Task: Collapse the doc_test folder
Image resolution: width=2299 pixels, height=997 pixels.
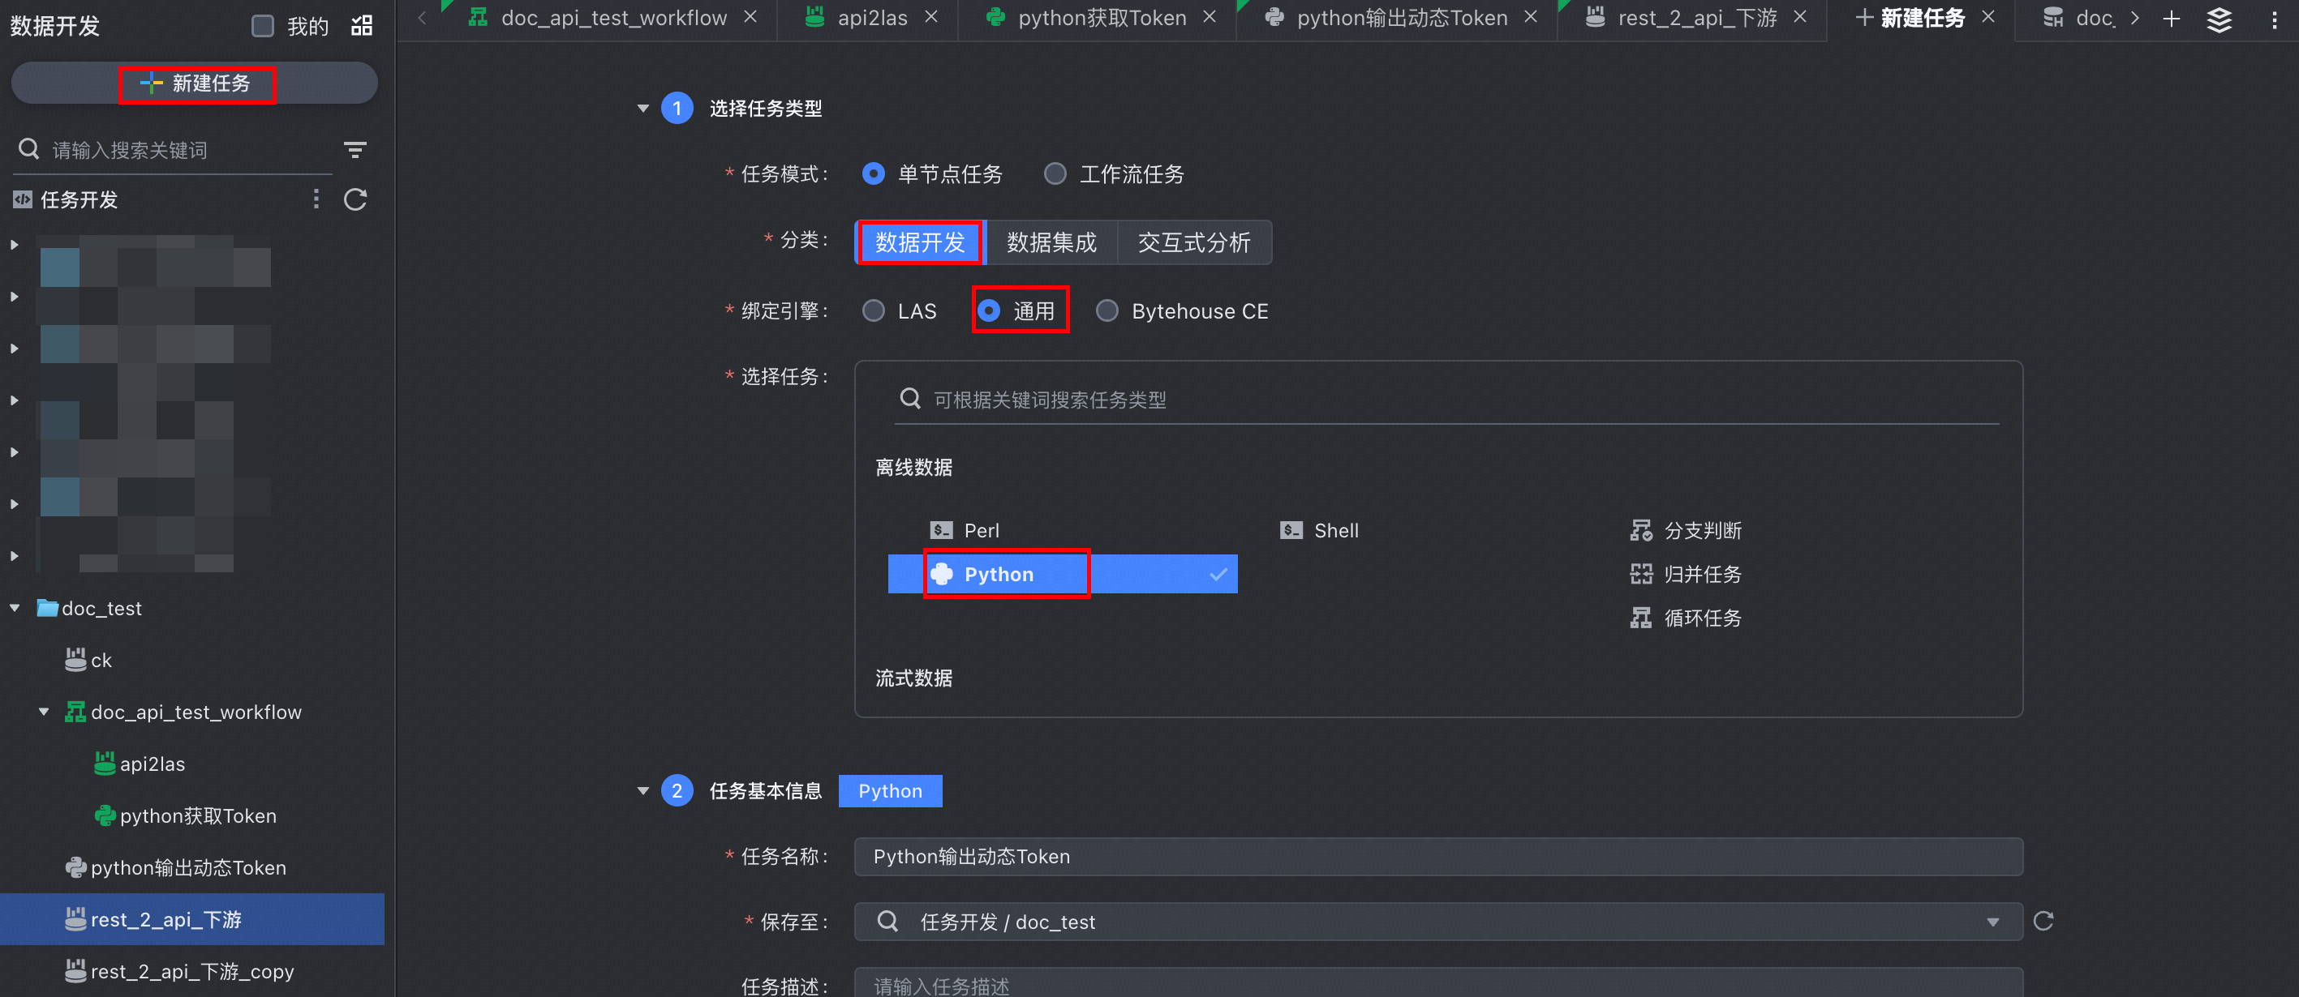Action: (15, 608)
